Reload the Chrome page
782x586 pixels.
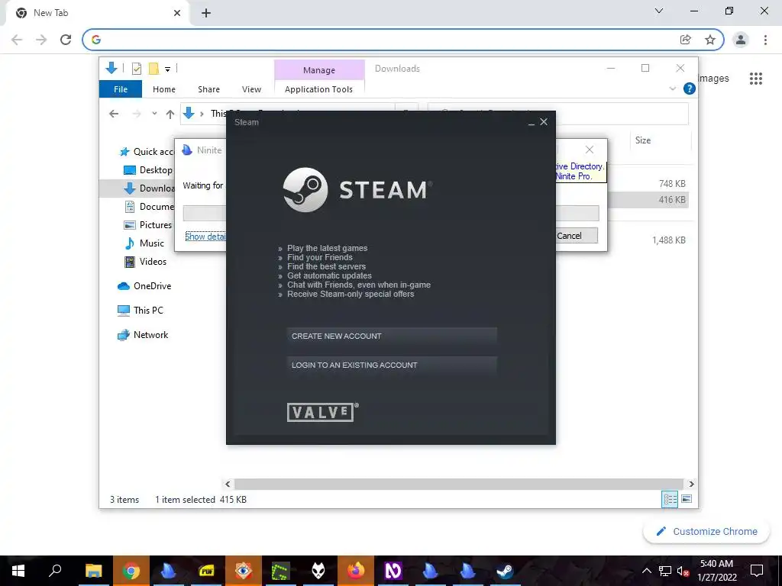click(x=66, y=40)
